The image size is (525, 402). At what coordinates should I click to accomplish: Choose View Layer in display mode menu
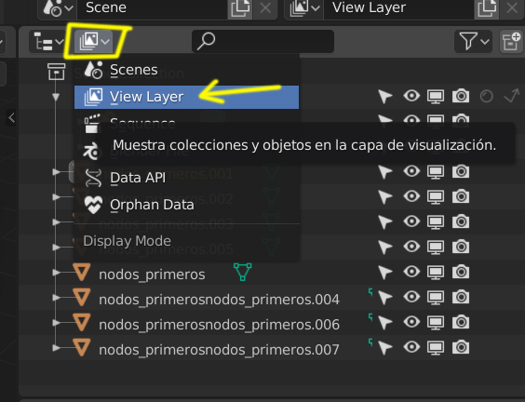click(x=186, y=97)
